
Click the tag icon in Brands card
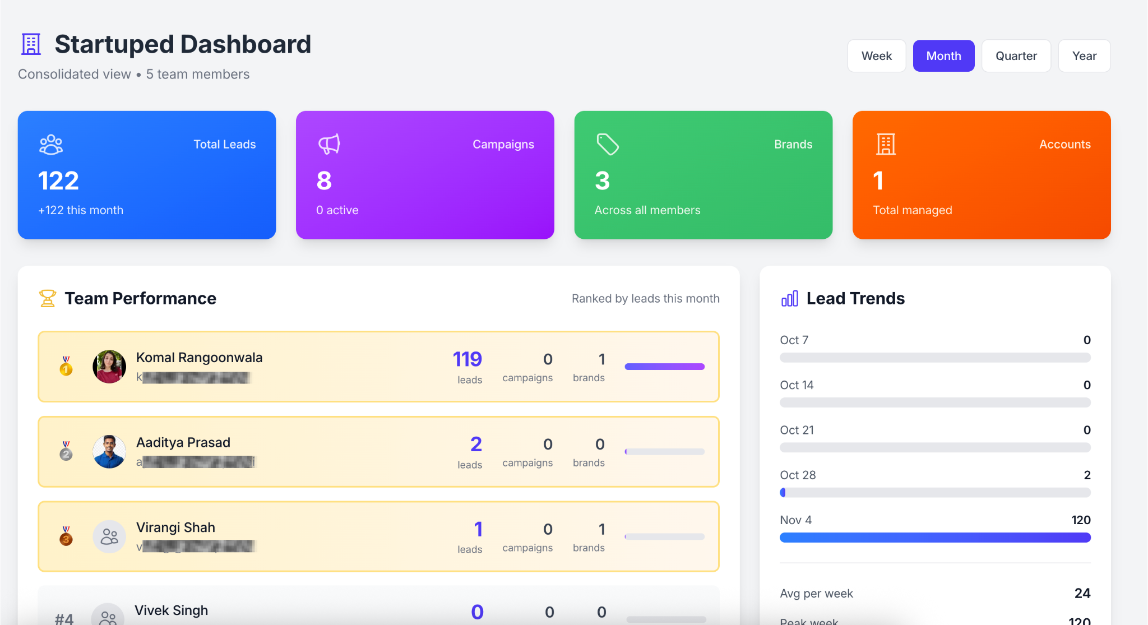coord(608,145)
